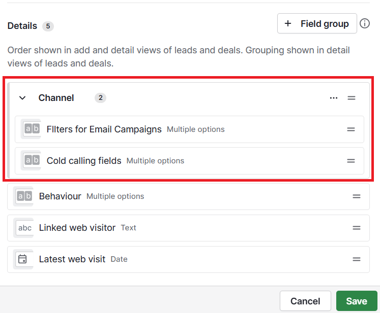
Task: Click the Filters for Email Campaigns drag handle
Action: click(351, 129)
